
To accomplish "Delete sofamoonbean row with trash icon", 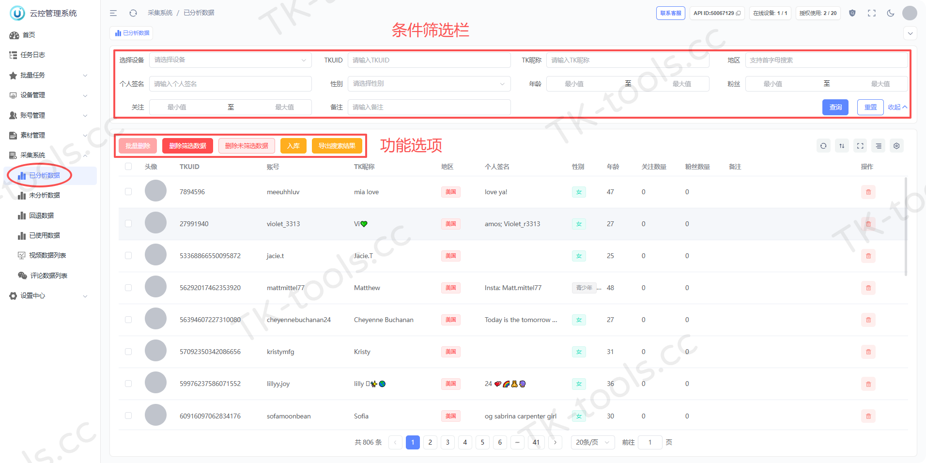I will 868,416.
